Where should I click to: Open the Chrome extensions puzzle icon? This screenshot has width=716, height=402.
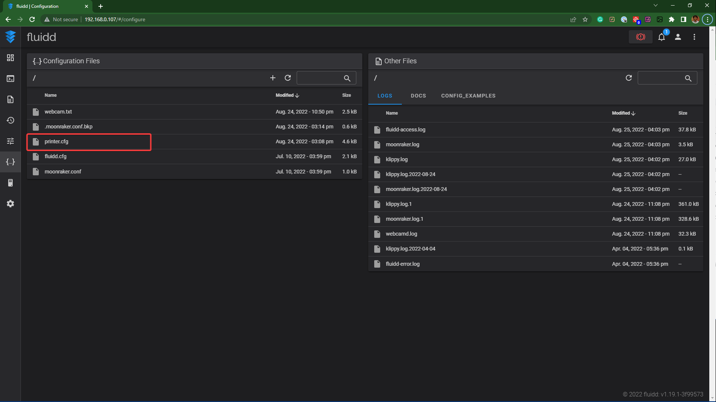pyautogui.click(x=672, y=19)
